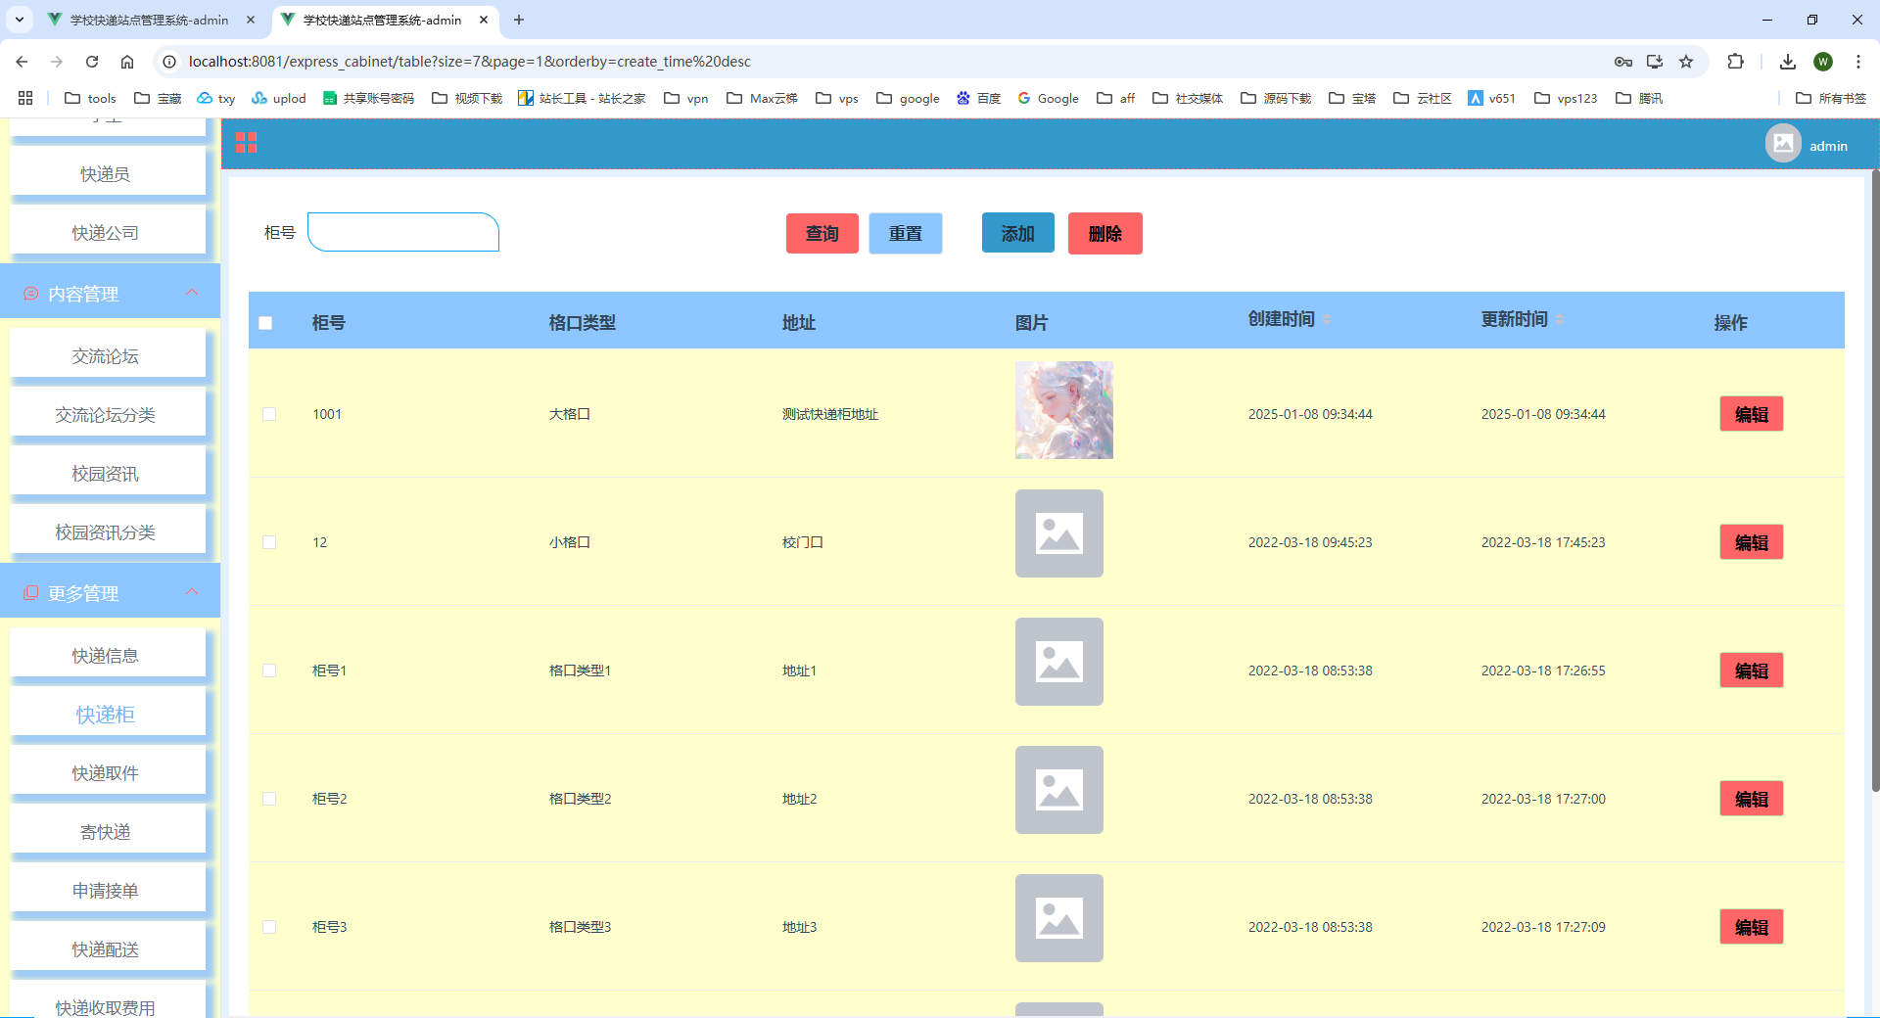This screenshot has width=1880, height=1018.
Task: Edit the row for 柜号3
Action: (x=1752, y=927)
